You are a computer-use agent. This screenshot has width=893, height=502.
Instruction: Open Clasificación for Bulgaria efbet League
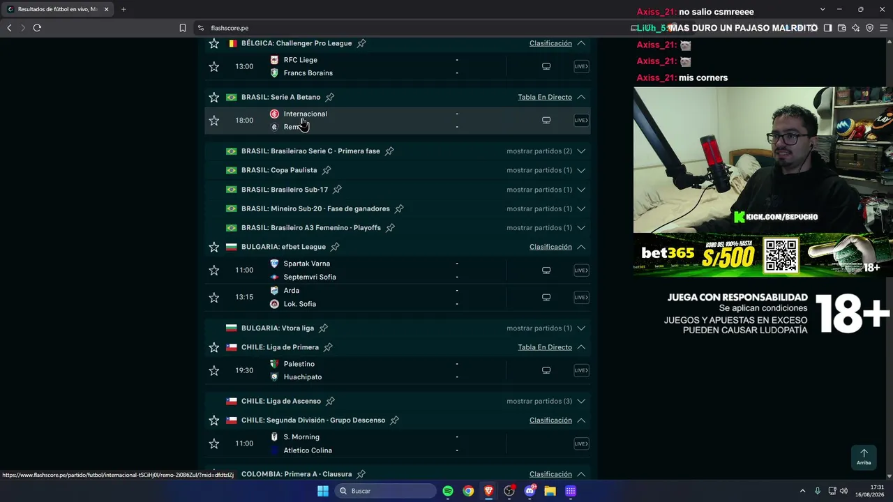pyautogui.click(x=550, y=247)
